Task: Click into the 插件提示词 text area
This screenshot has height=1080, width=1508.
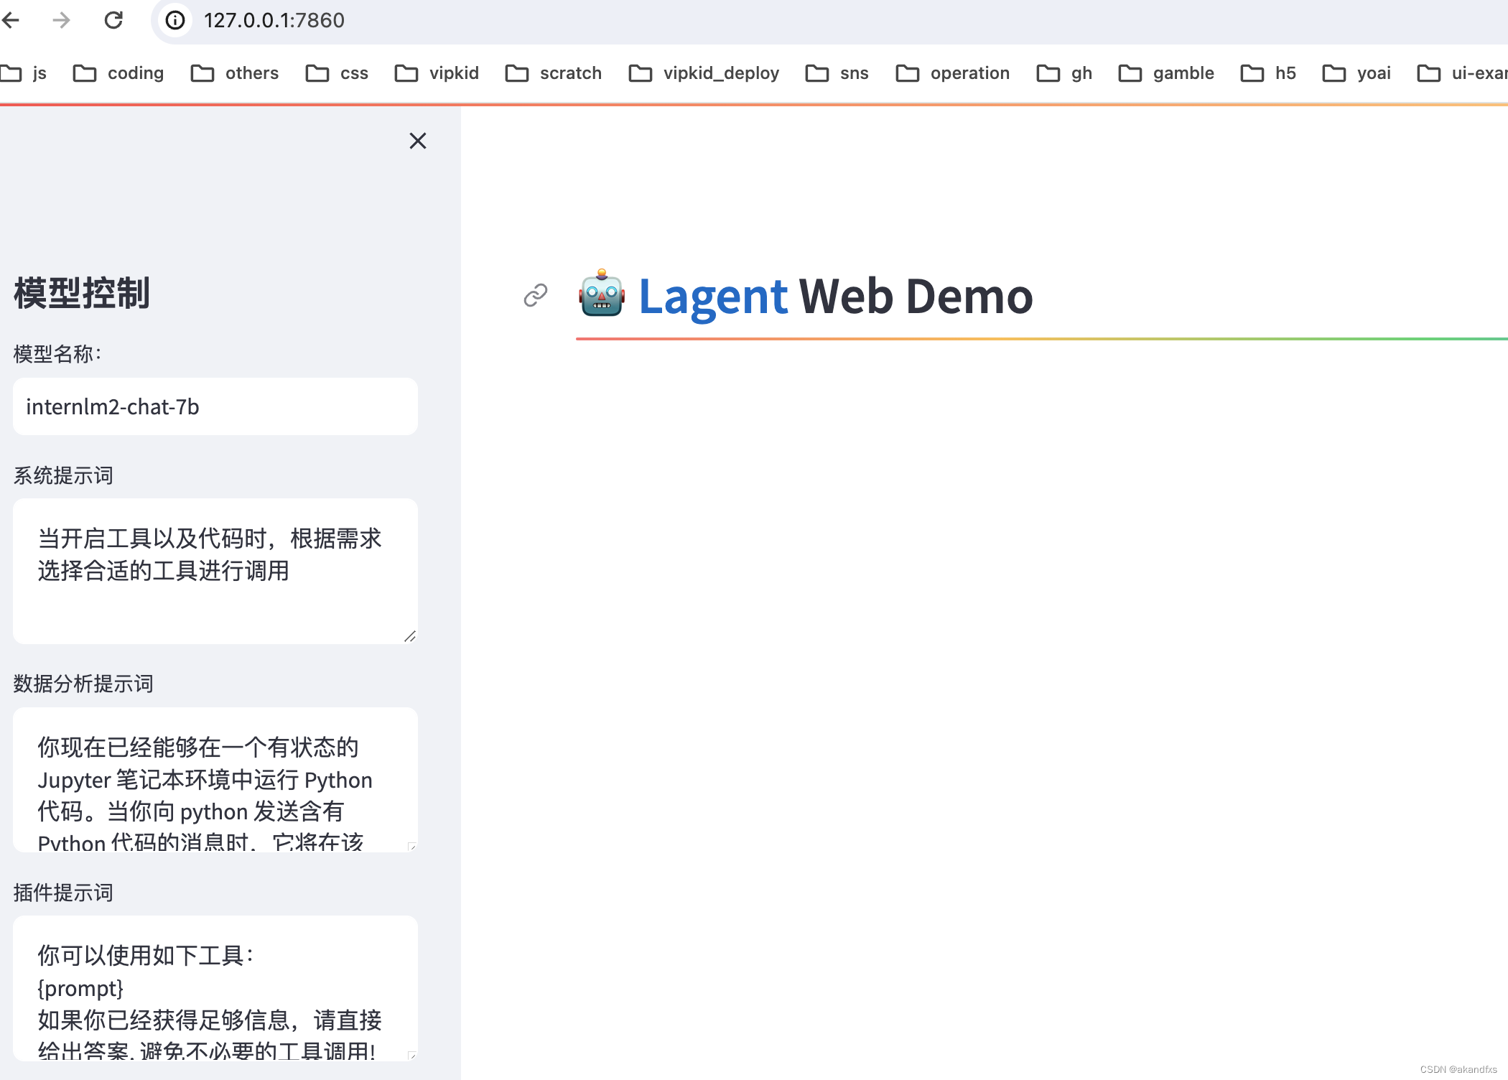Action: pos(215,988)
